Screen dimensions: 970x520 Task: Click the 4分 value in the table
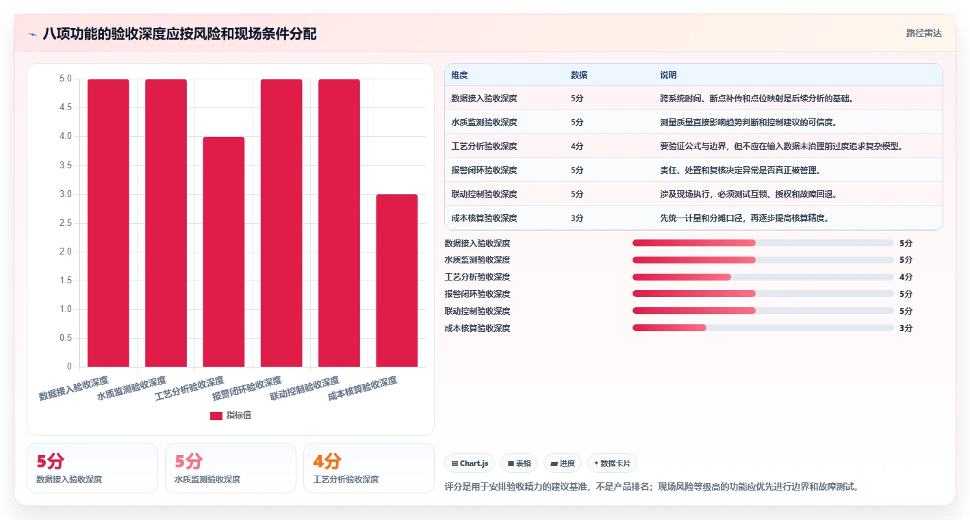point(577,146)
